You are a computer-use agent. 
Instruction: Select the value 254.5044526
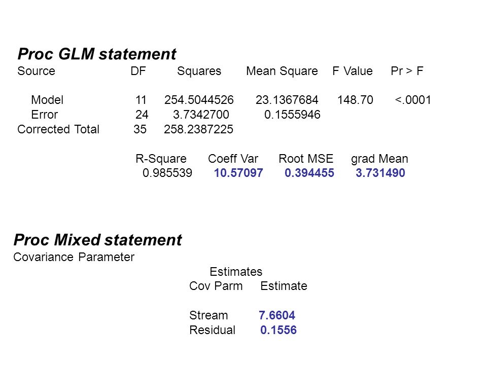pyautogui.click(x=199, y=100)
